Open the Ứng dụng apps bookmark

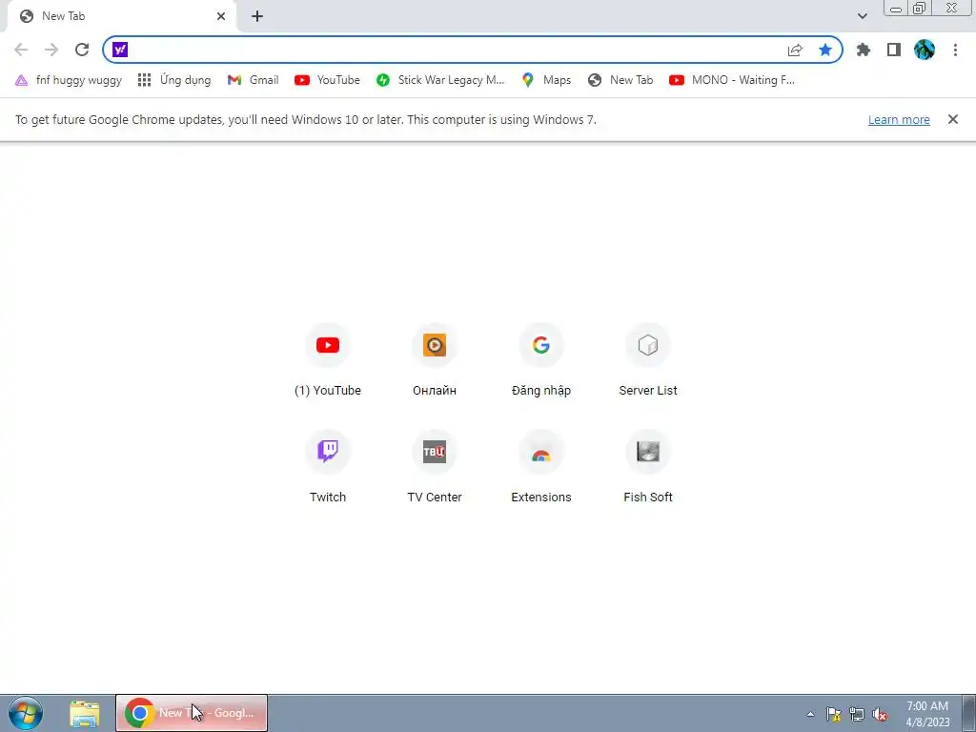click(174, 80)
